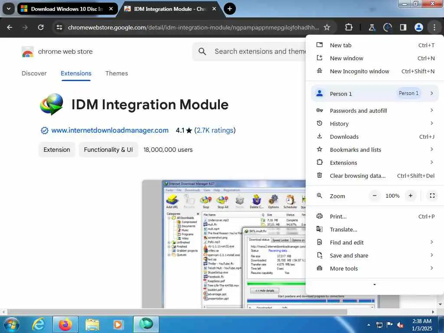The image size is (444, 333).
Task: Enter full screen via zoom row icon
Action: [432, 196]
